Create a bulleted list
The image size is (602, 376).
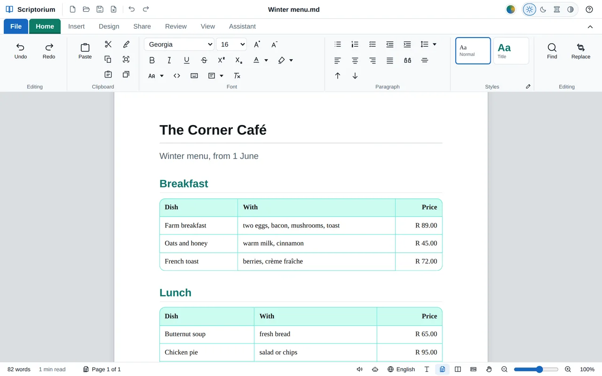coord(338,44)
